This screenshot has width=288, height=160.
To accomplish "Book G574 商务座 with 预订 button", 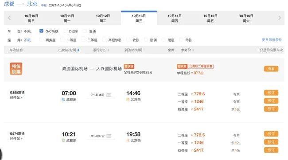I will click(271, 150).
